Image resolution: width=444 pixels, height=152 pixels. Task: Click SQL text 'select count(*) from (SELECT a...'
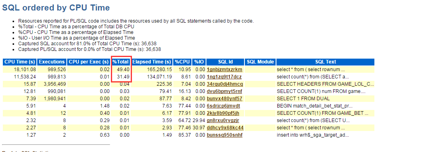(313, 77)
